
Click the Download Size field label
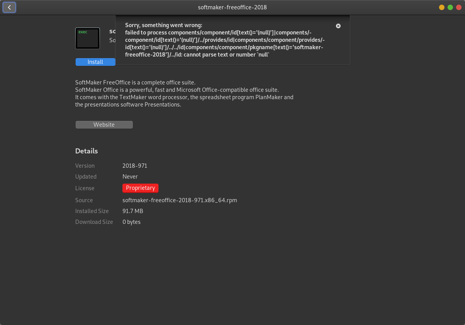tap(94, 222)
